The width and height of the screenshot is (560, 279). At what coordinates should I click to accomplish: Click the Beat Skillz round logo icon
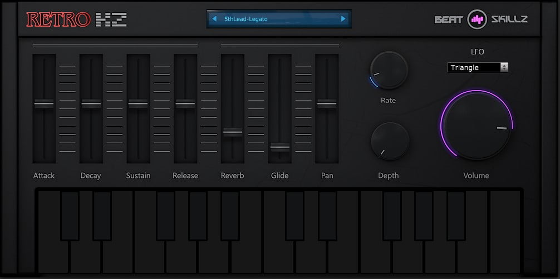pos(477,19)
